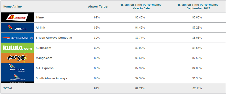
Task: Select the Mango.com airline name
Action: [44, 58]
